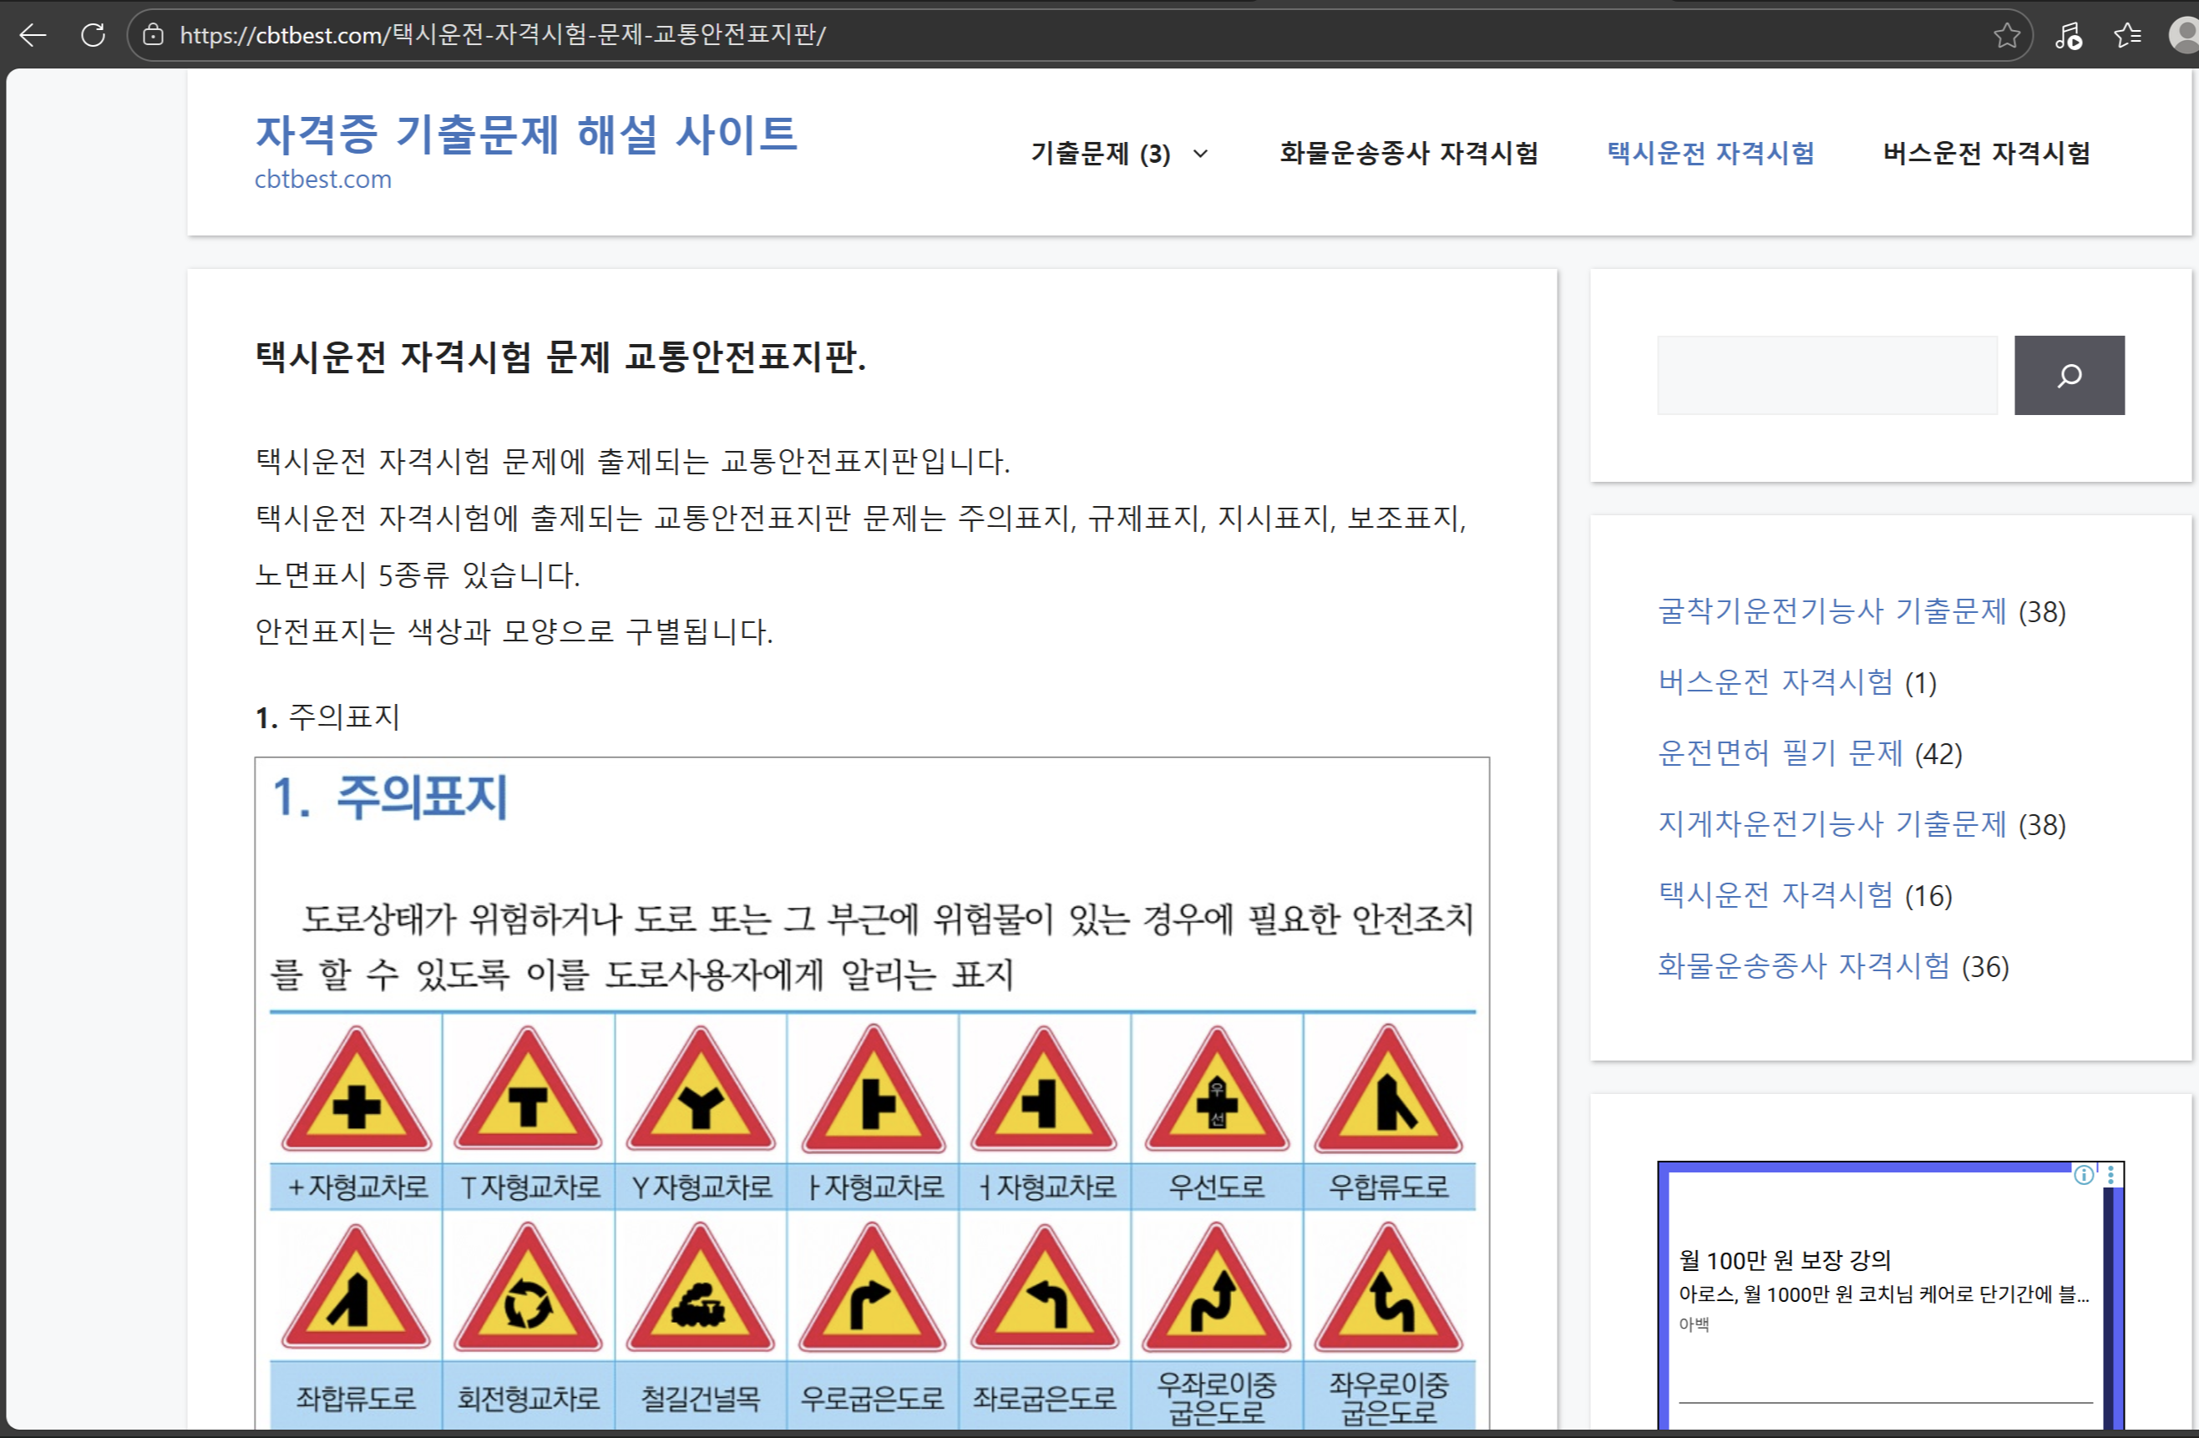Open favorites list icon in toolbar

[x=2128, y=35]
